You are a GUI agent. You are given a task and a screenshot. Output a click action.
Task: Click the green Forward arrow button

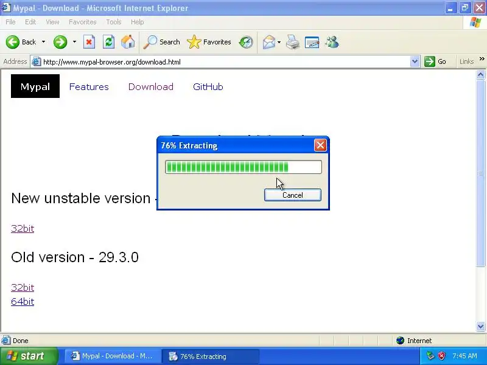tap(60, 42)
